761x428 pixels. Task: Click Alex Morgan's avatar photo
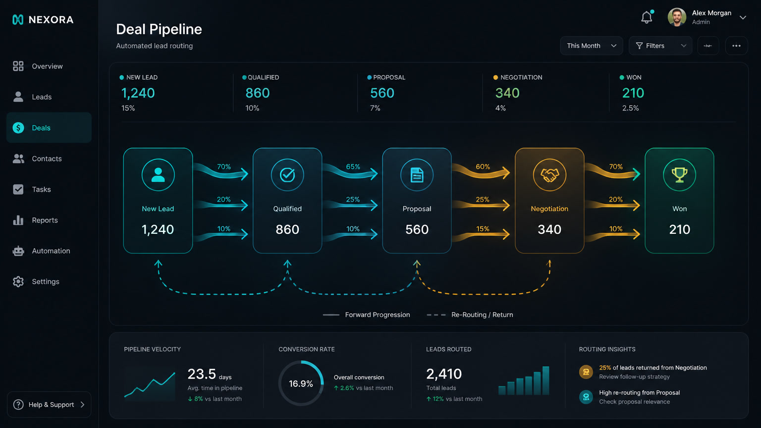point(677,17)
